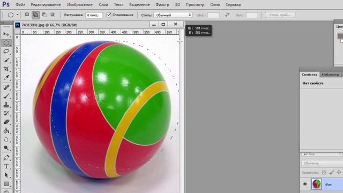This screenshot has height=193, width=343.
Task: Open the 3D menu
Action: (177, 5)
